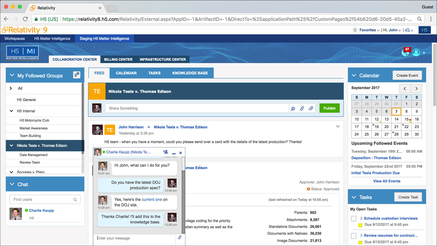
Task: Collapse the Chat panel using its chevron
Action: pyautogui.click(x=12, y=184)
